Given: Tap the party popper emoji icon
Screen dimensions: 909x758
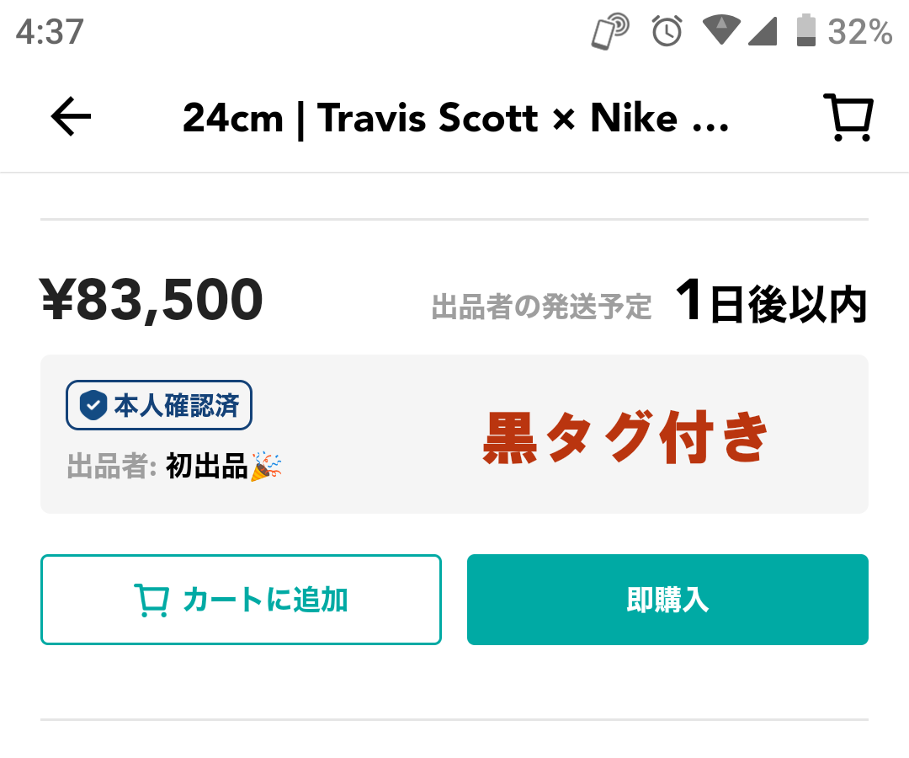Looking at the screenshot, I should point(266,466).
